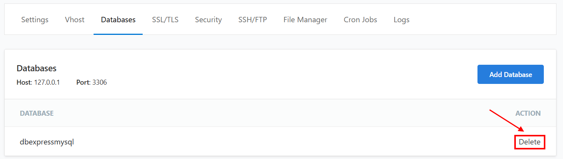This screenshot has height=159, width=563.
Task: Click the dbexpressmysql database name
Action: coord(47,142)
